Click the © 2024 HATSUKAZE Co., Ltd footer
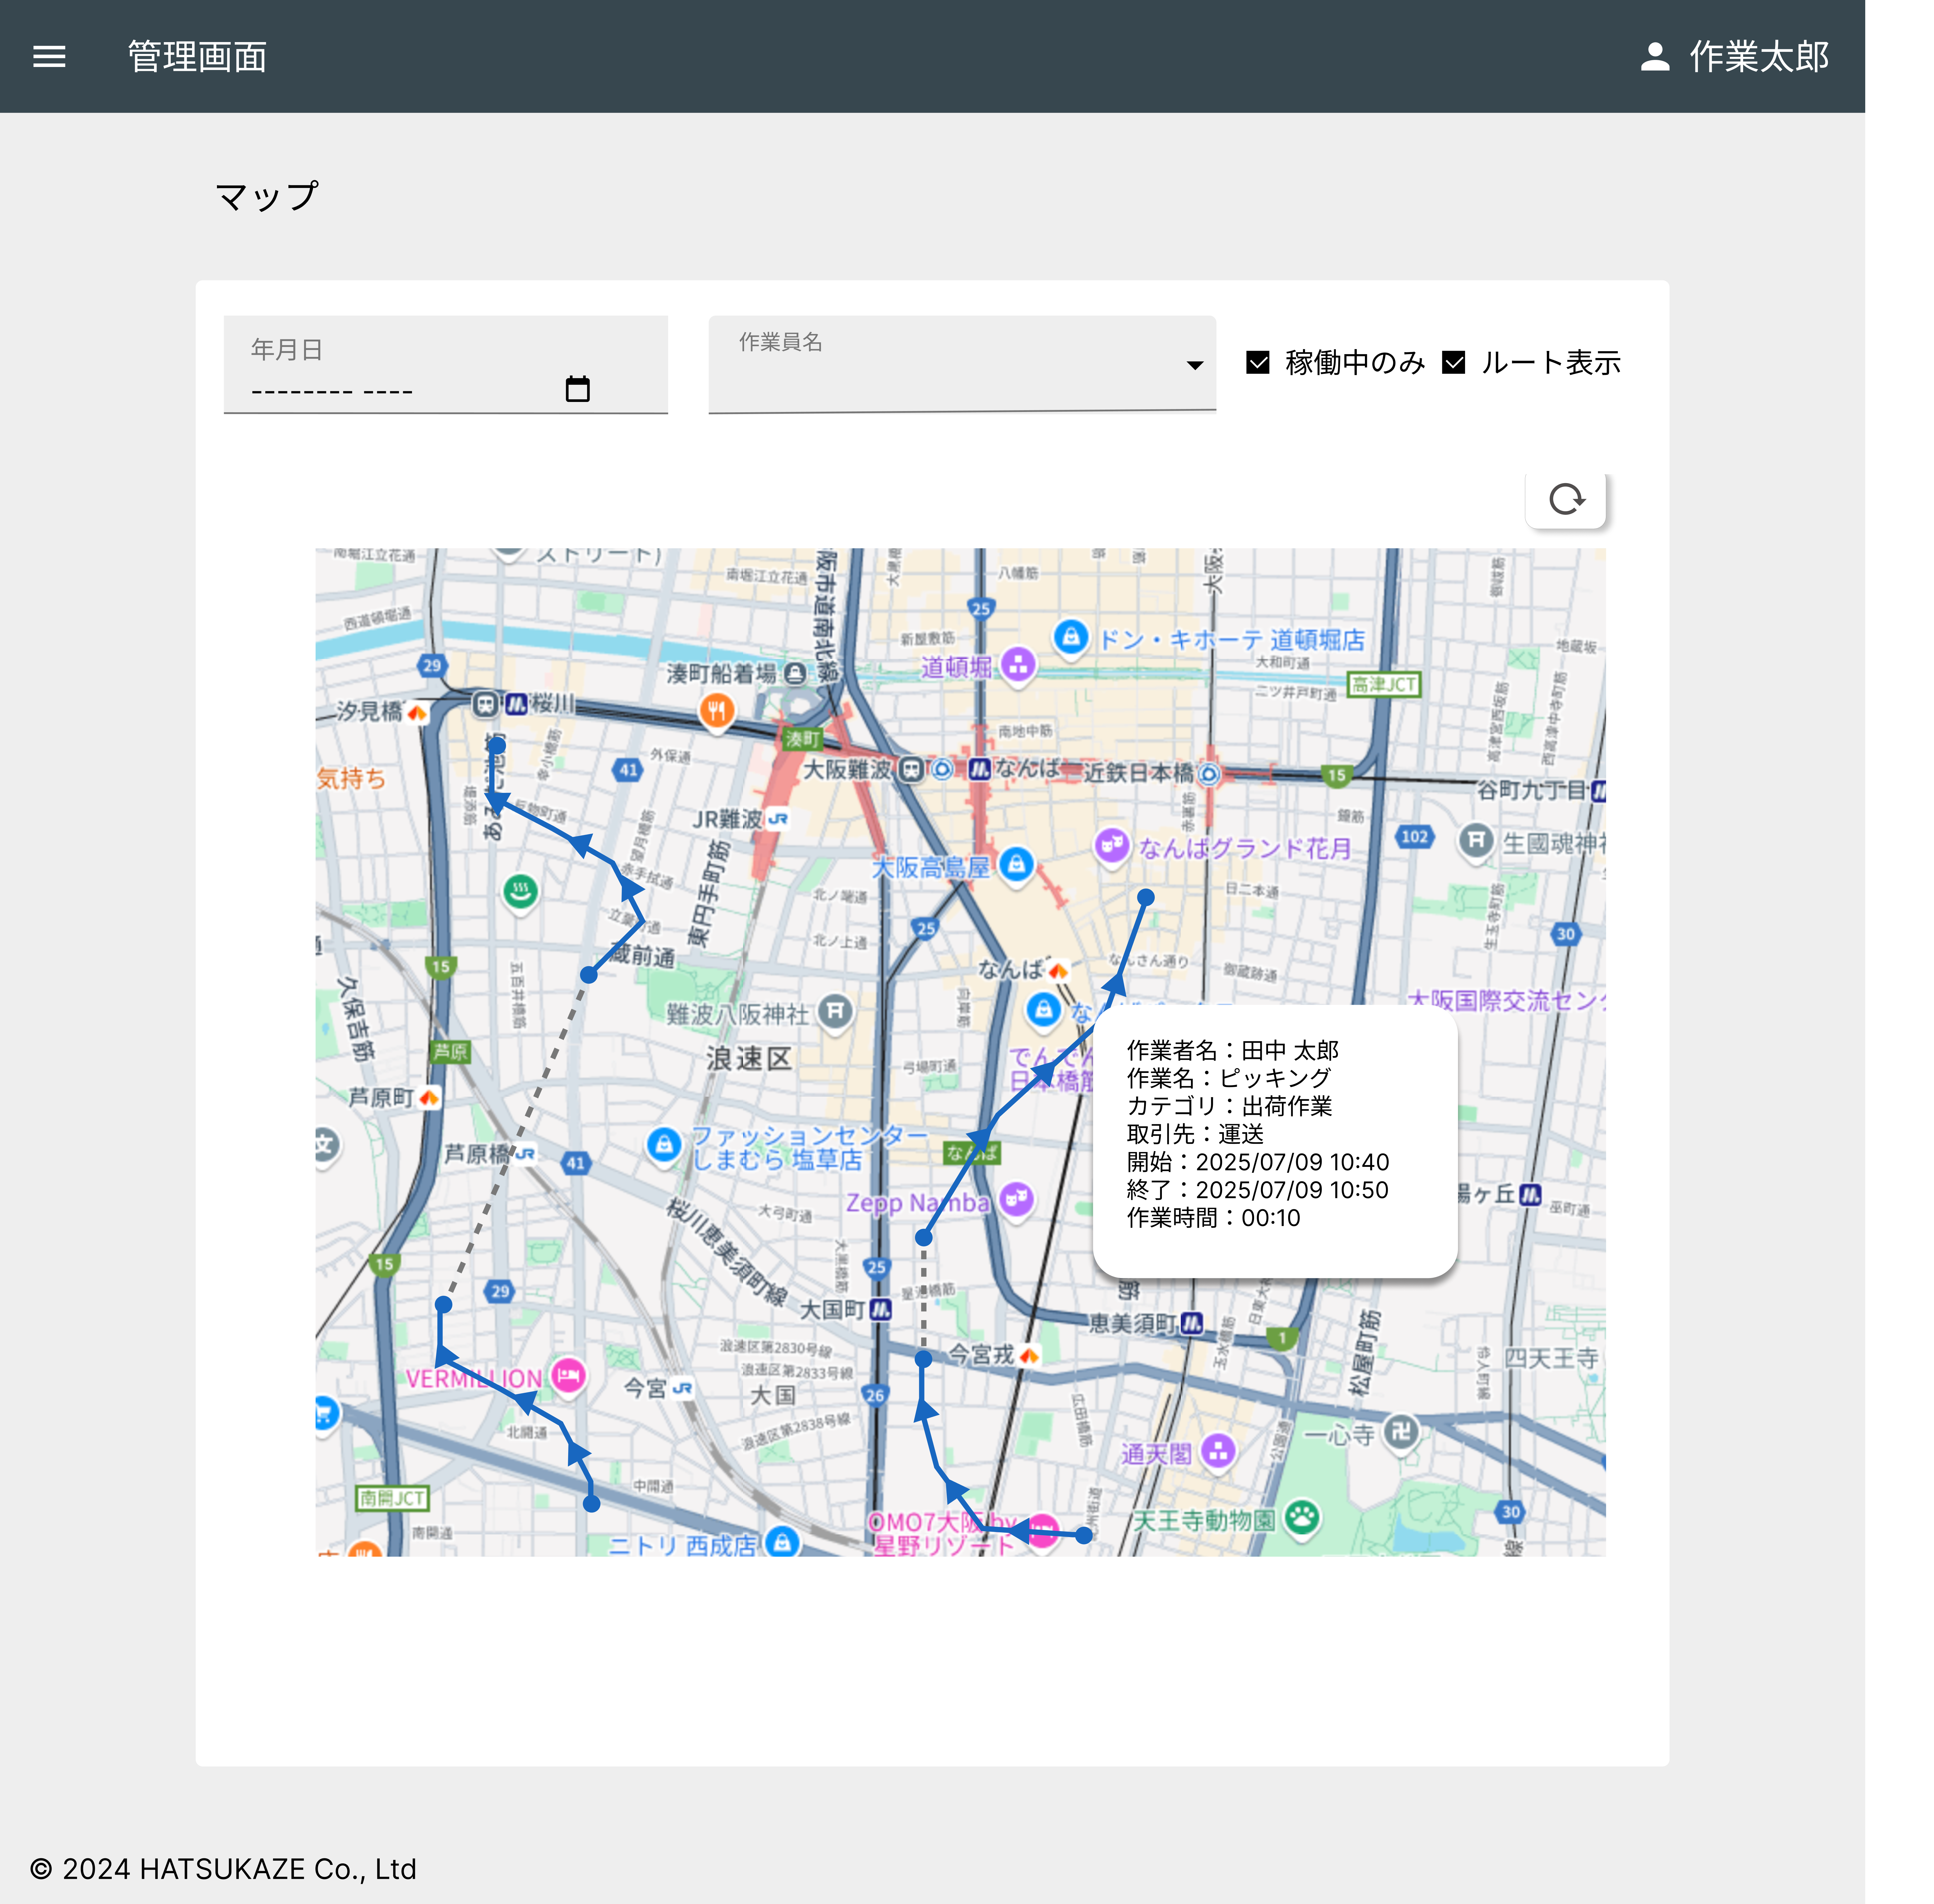The width and height of the screenshot is (1934, 1904). [223, 1869]
